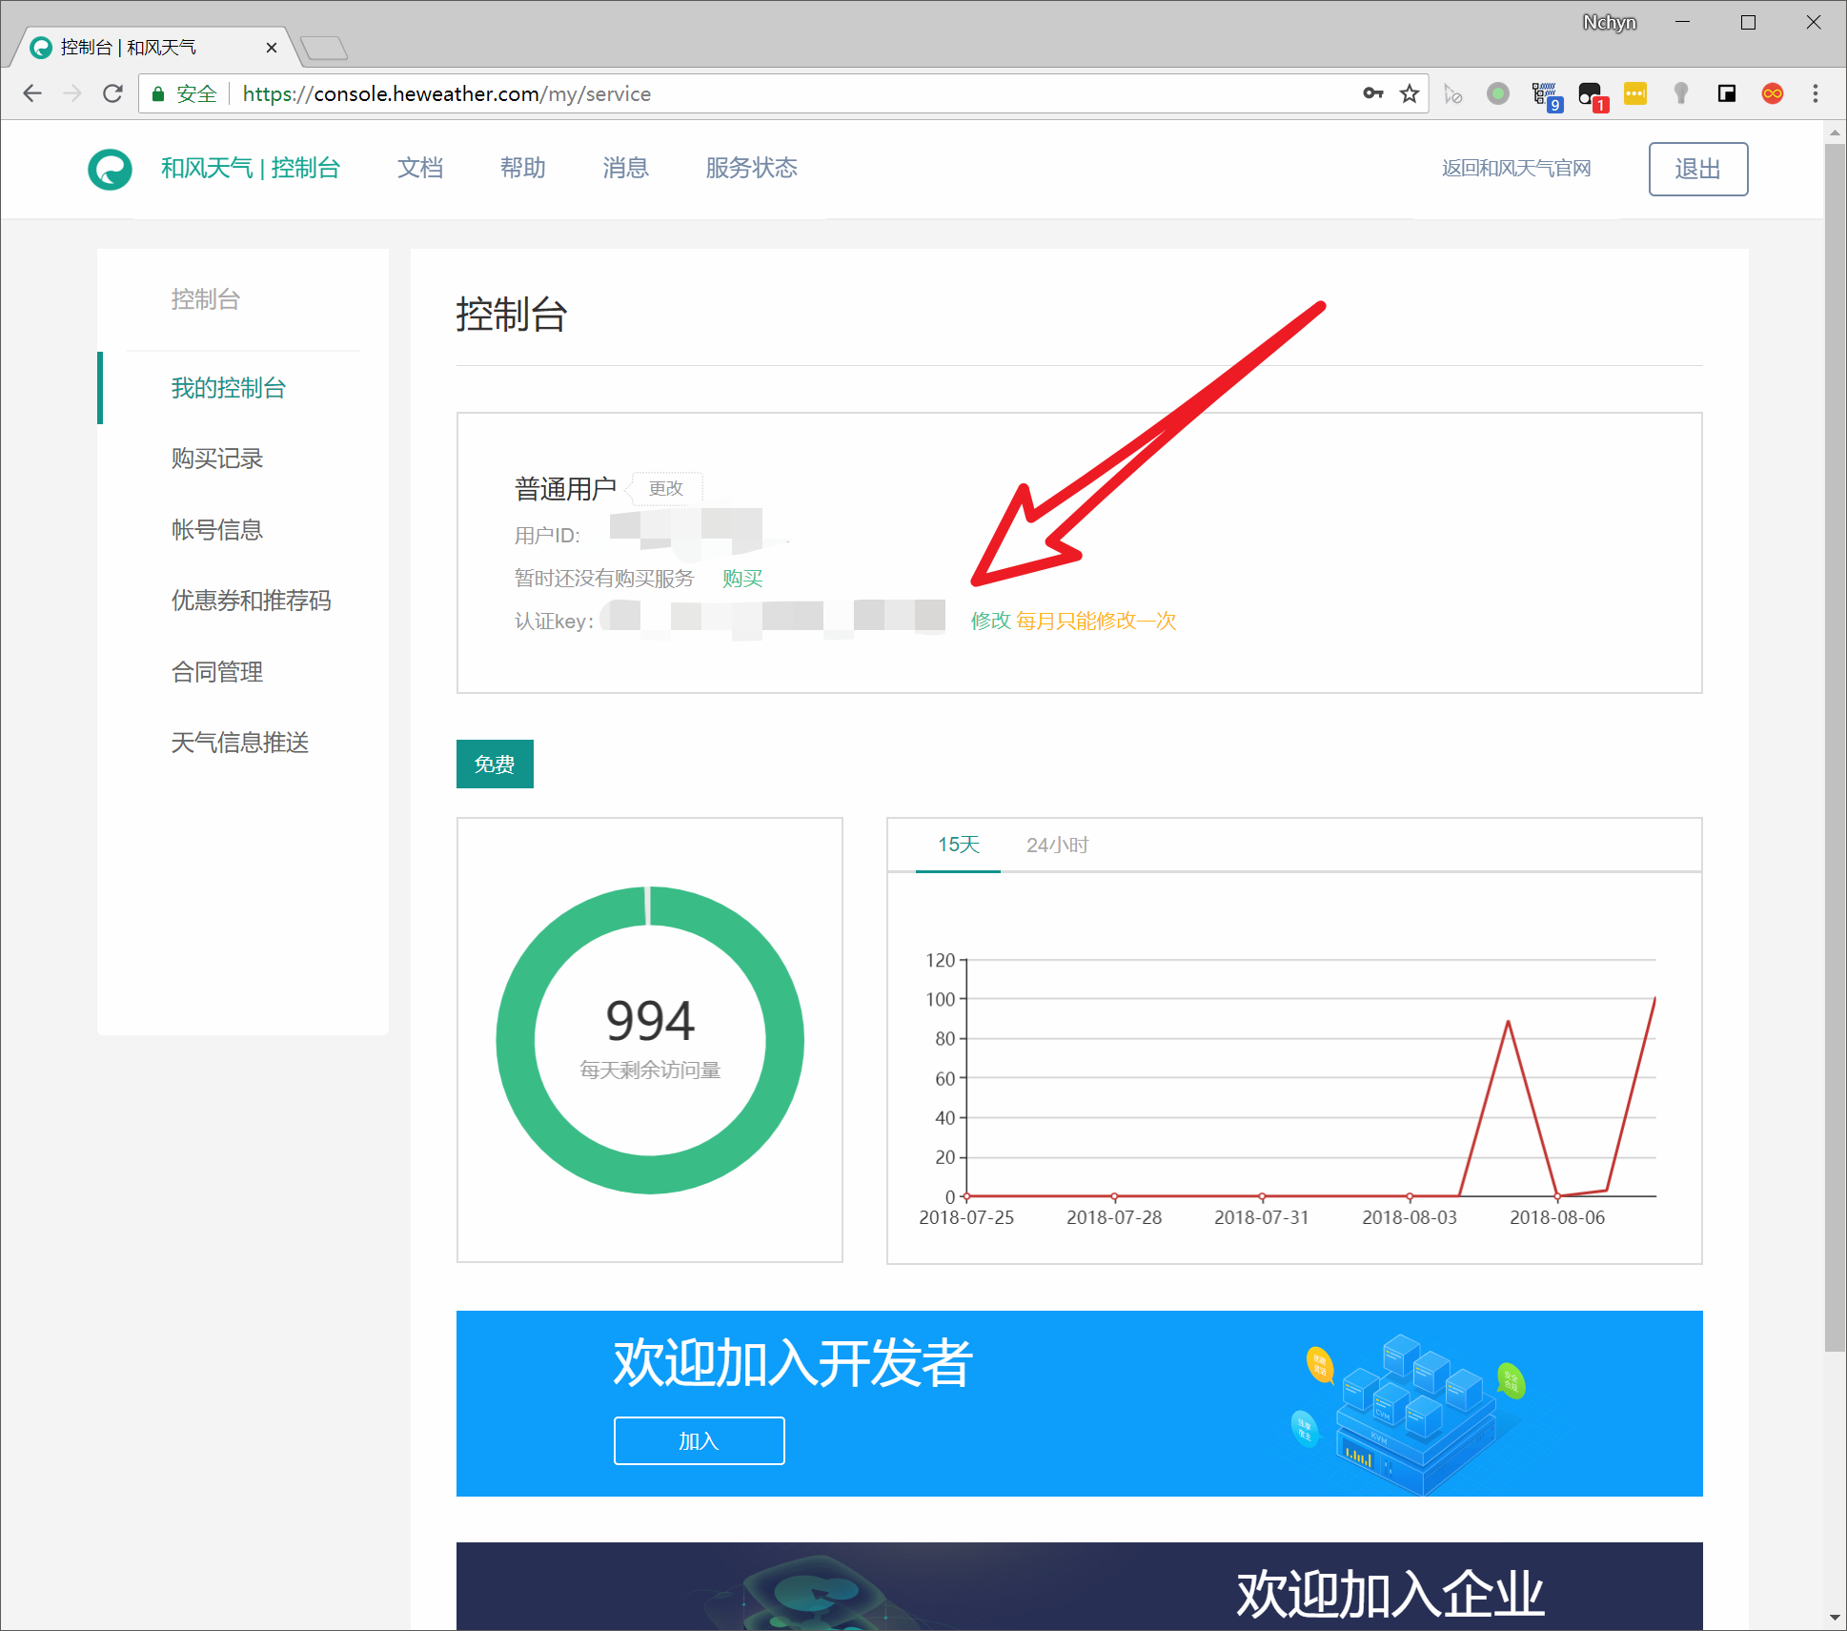Click the black square extension icon
The height and width of the screenshot is (1631, 1847).
[1727, 93]
